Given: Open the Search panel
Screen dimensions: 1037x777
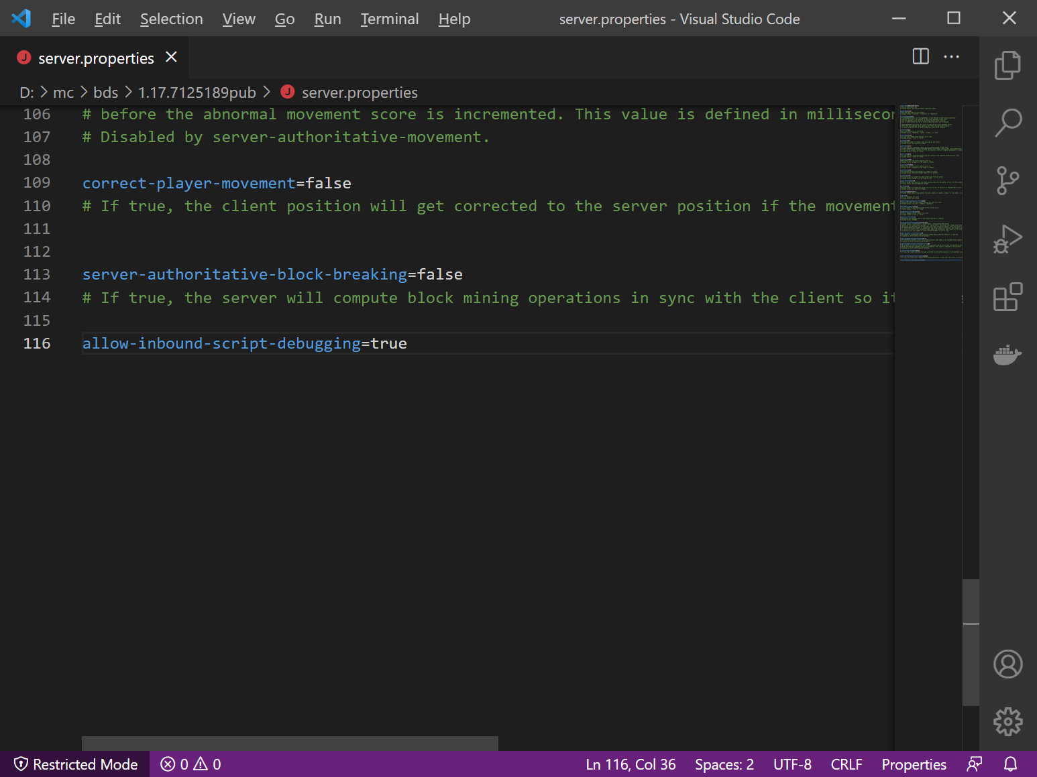Looking at the screenshot, I should tap(1007, 123).
